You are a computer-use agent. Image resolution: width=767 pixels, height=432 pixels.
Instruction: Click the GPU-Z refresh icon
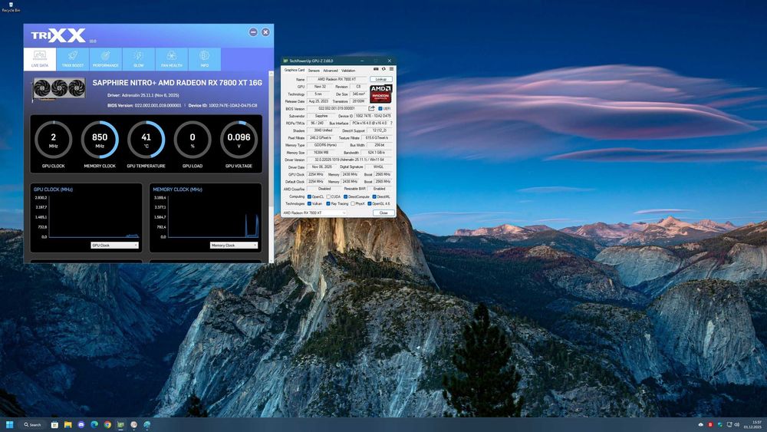click(x=383, y=69)
